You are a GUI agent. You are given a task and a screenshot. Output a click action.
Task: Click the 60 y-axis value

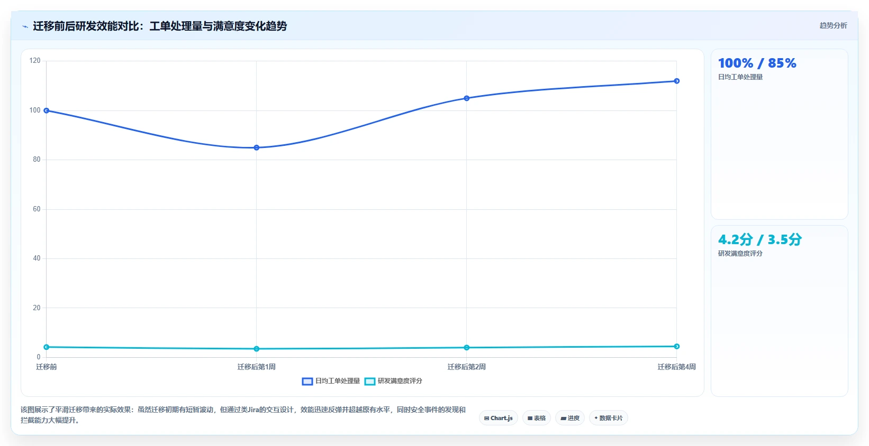tap(37, 209)
